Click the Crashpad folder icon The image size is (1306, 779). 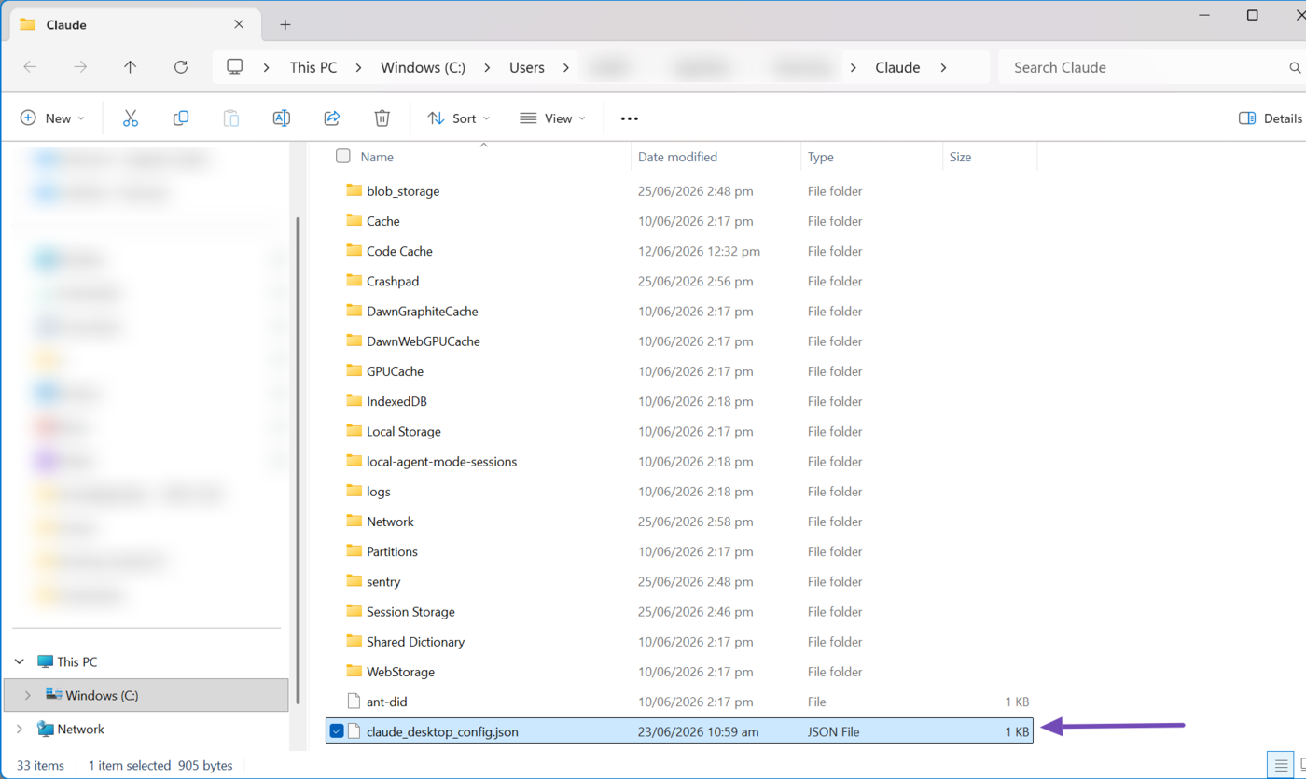click(x=354, y=281)
